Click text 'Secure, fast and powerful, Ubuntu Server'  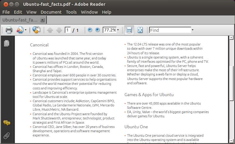pyautogui.click(x=157, y=66)
